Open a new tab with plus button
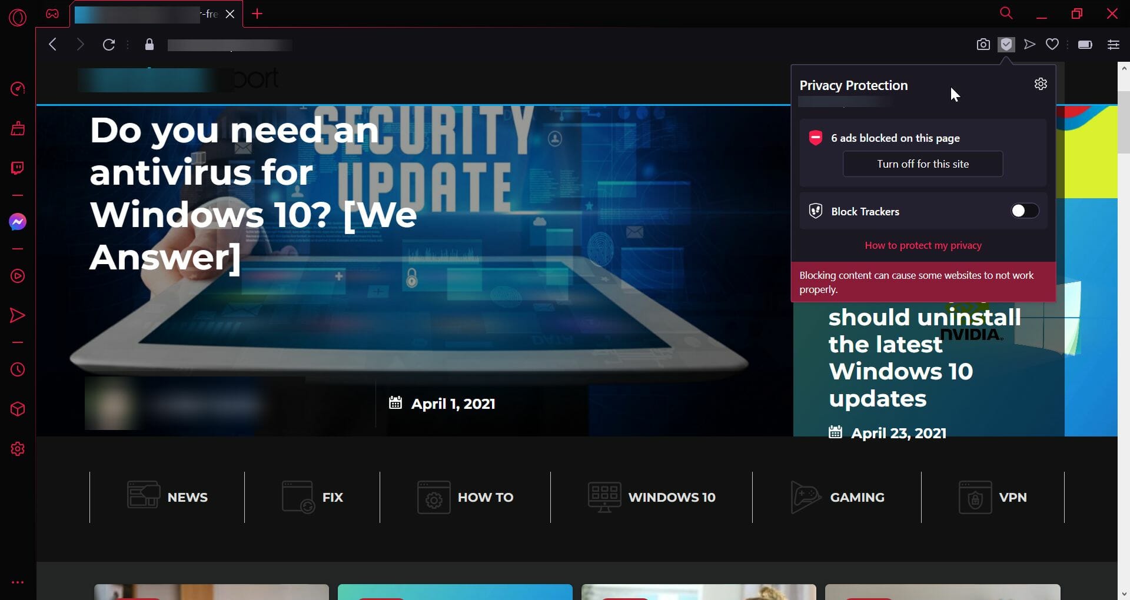The width and height of the screenshot is (1130, 600). coord(257,14)
